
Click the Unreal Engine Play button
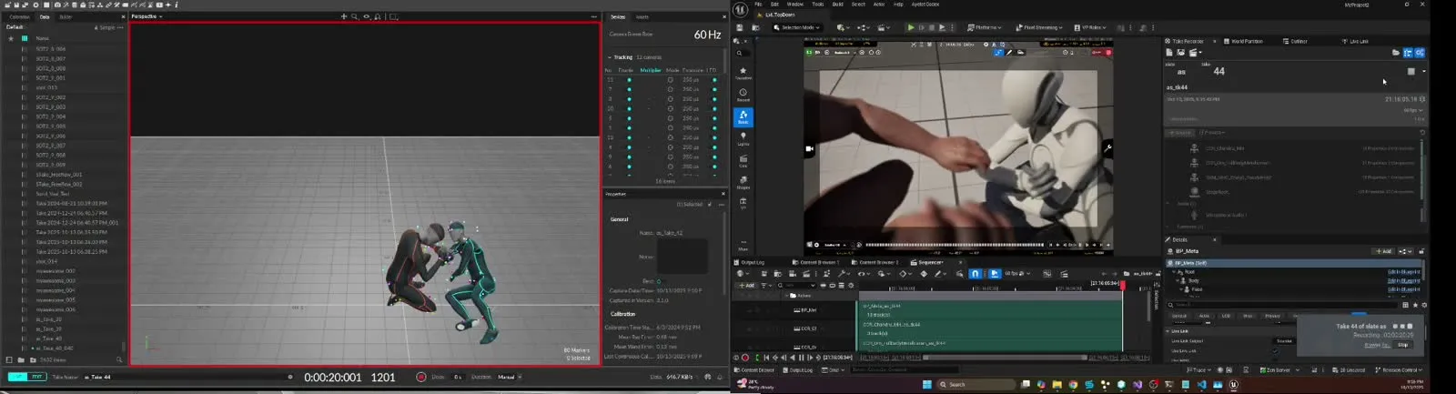911,28
